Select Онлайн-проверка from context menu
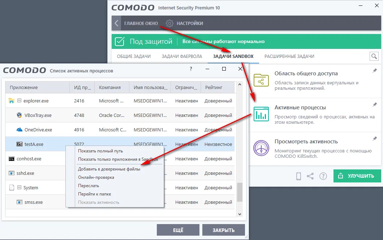This screenshot has height=240, width=383. [x=96, y=177]
